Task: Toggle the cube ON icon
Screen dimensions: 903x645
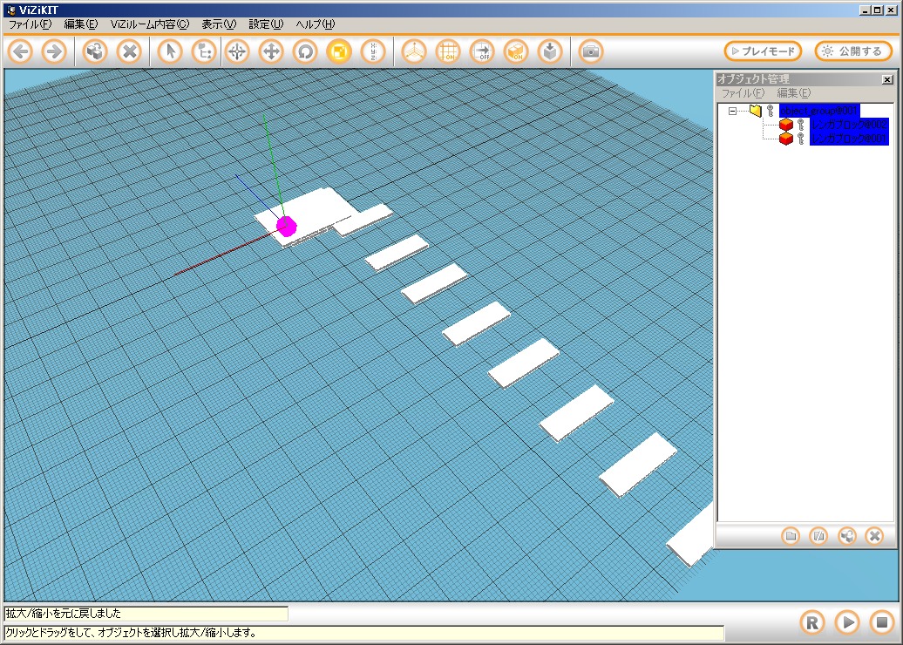Action: 516,51
